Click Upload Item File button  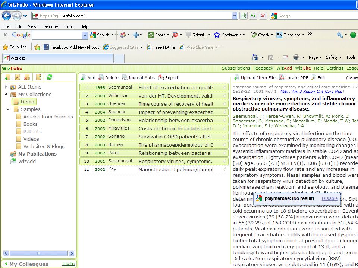point(255,78)
